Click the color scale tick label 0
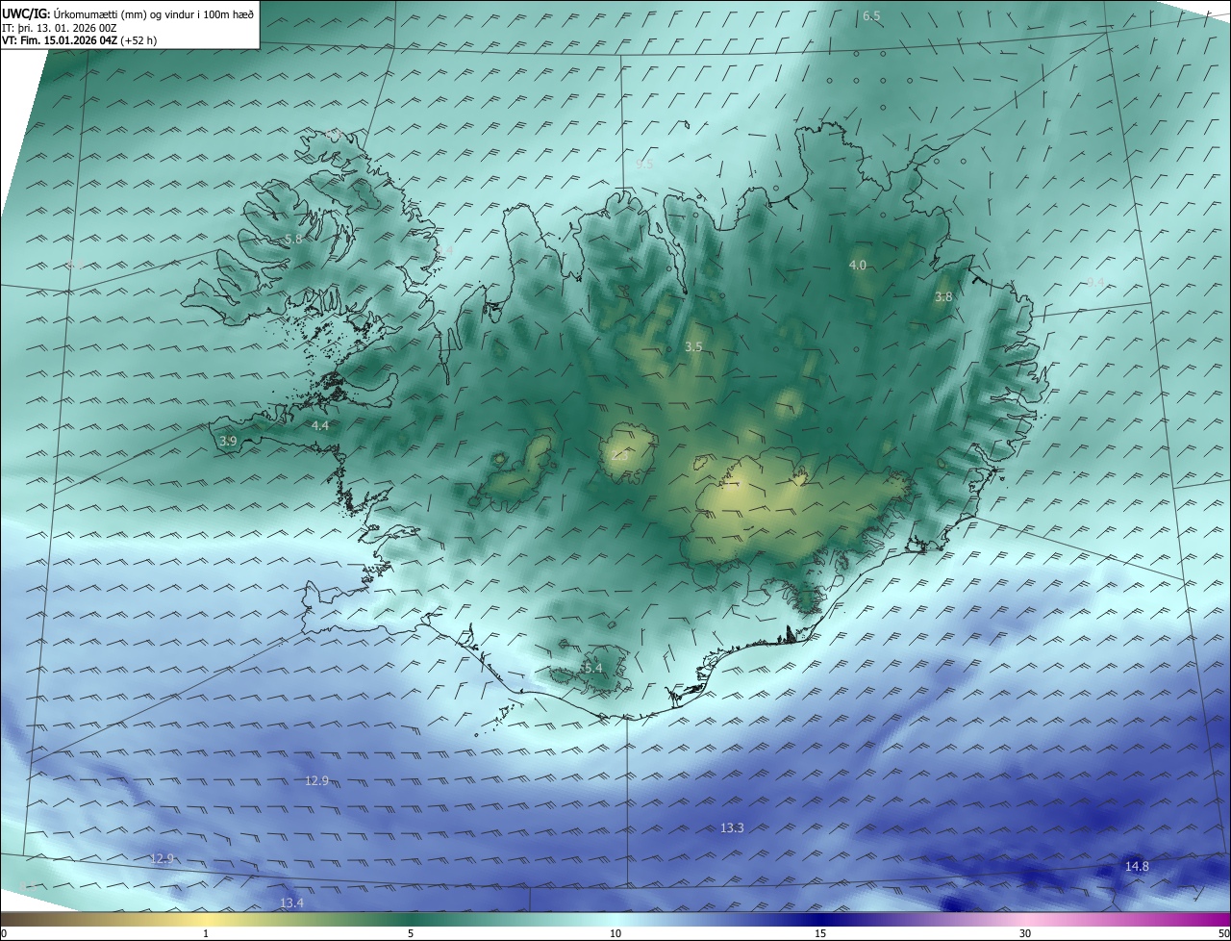 4,933
